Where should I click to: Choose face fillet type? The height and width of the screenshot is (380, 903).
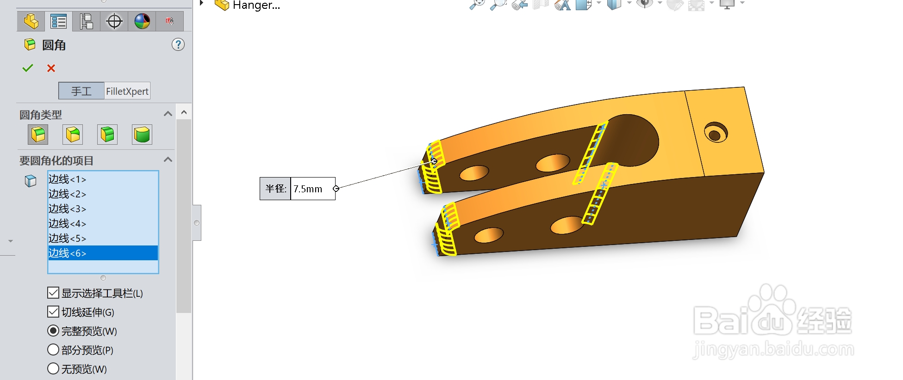click(107, 135)
